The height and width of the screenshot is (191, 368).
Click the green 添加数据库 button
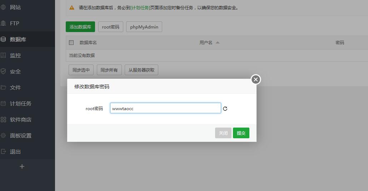(x=80, y=27)
